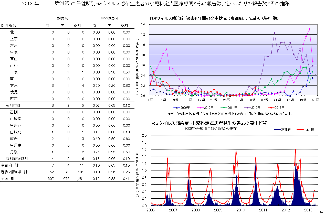325x215 pixels.
Task: Click the 2010 peak point at 1.3
Action: (x=309, y=29)
